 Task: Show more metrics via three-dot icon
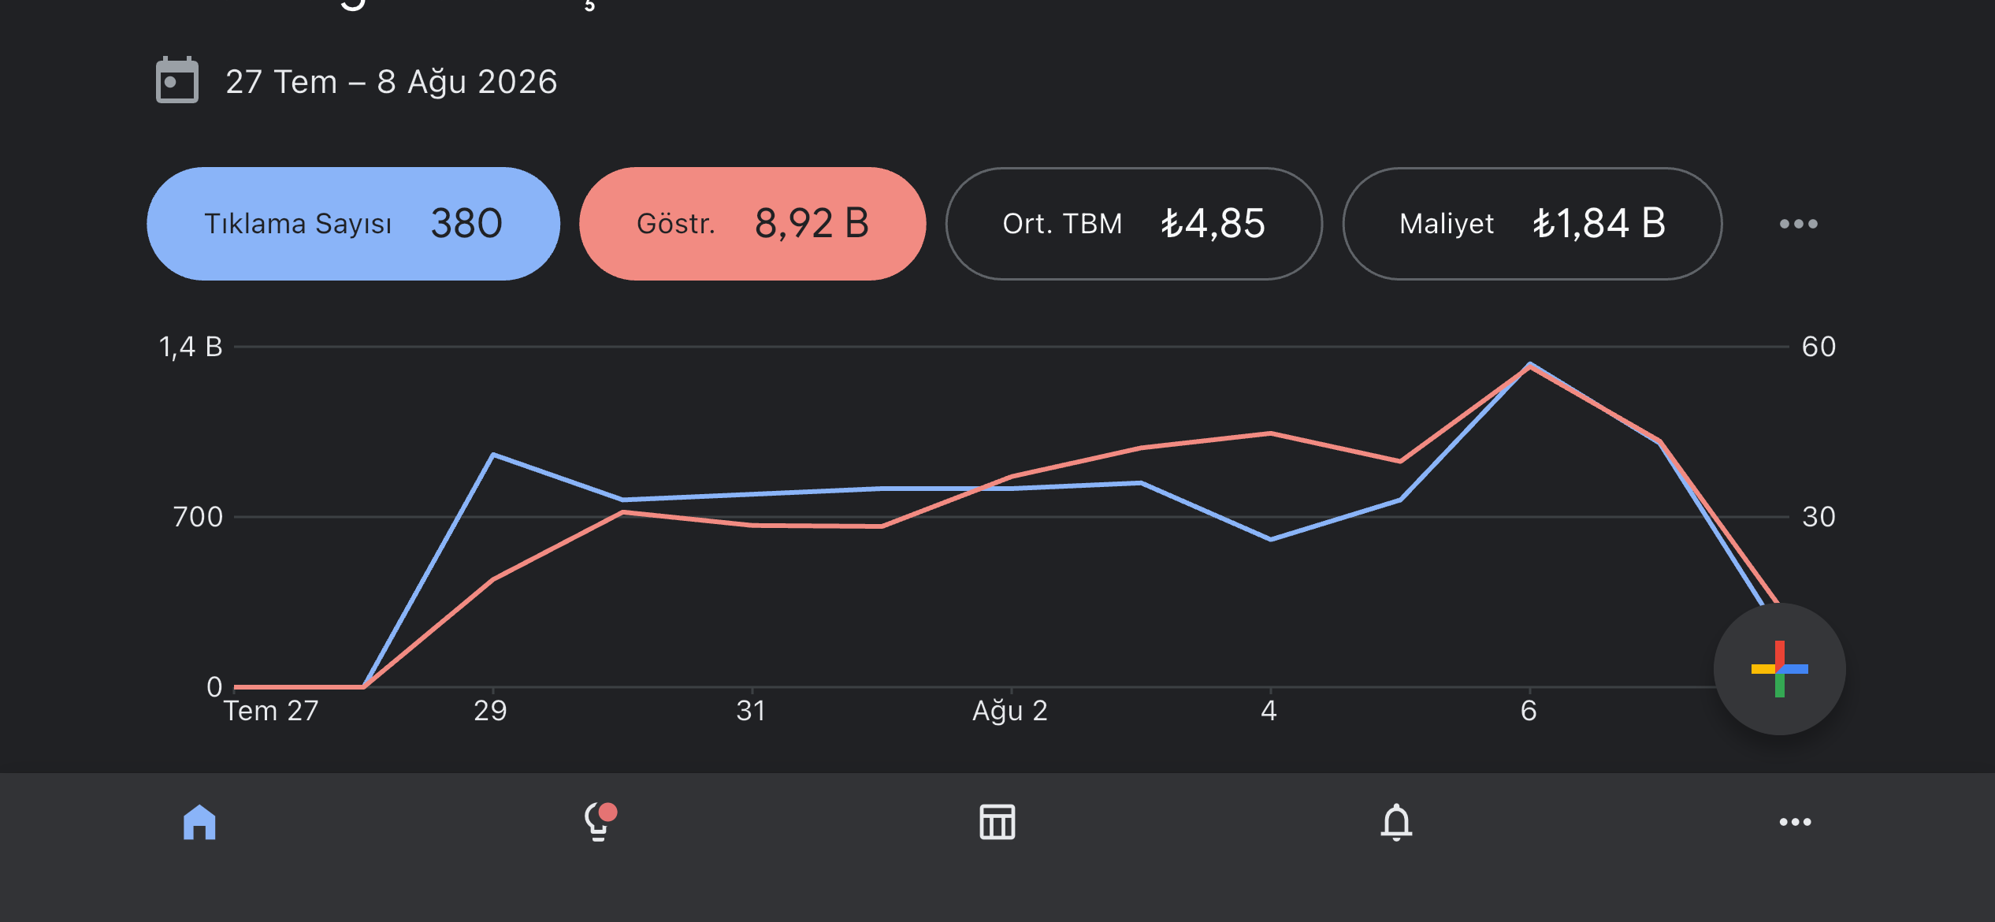coord(1798,224)
